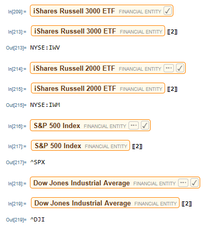Open more options for Russell 2000 ETF
The image size is (210, 238).
pos(169,68)
